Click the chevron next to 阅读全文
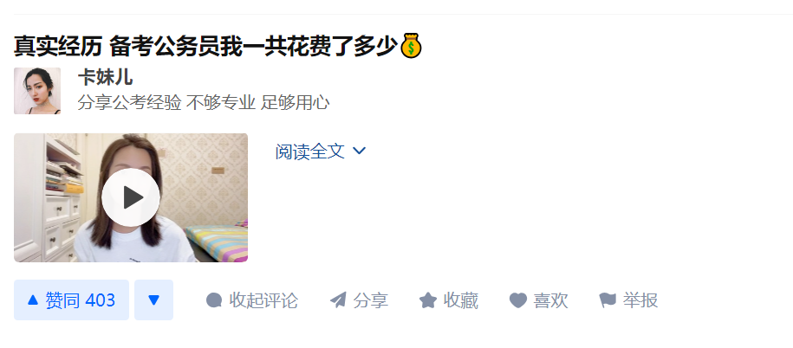Screen dimensions: 793x348 pos(359,151)
